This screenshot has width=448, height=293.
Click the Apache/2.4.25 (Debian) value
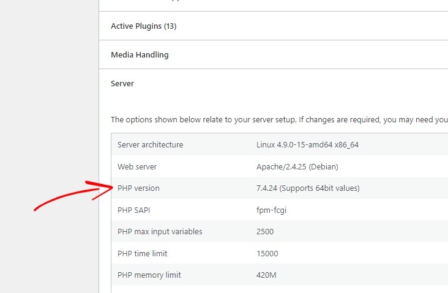point(297,167)
